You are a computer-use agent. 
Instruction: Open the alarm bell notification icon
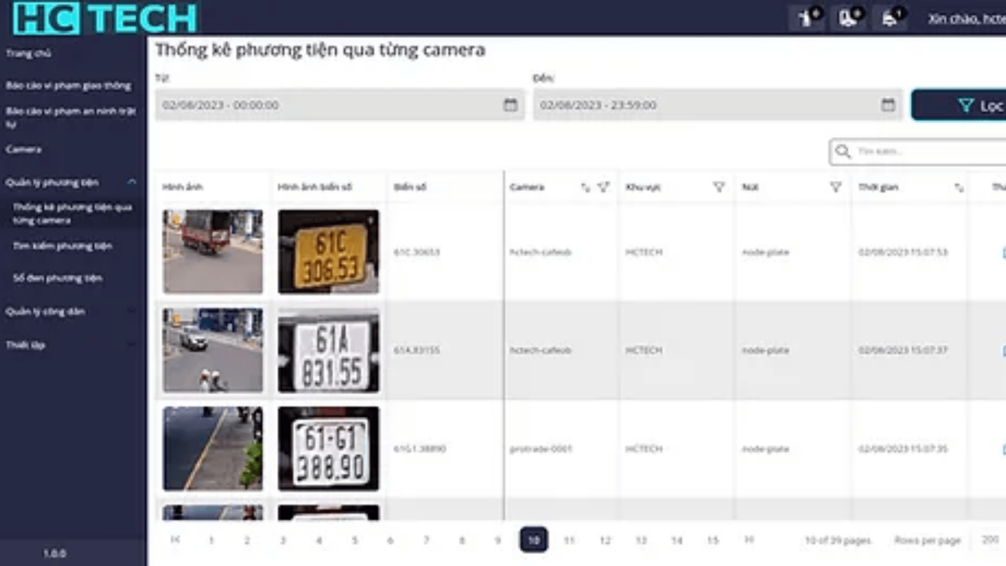click(x=890, y=18)
